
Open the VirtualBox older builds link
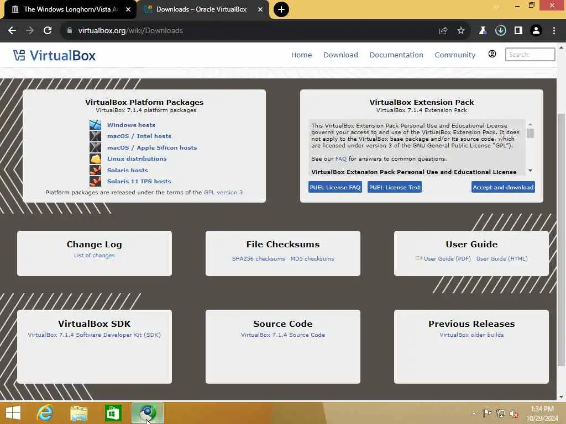point(471,335)
